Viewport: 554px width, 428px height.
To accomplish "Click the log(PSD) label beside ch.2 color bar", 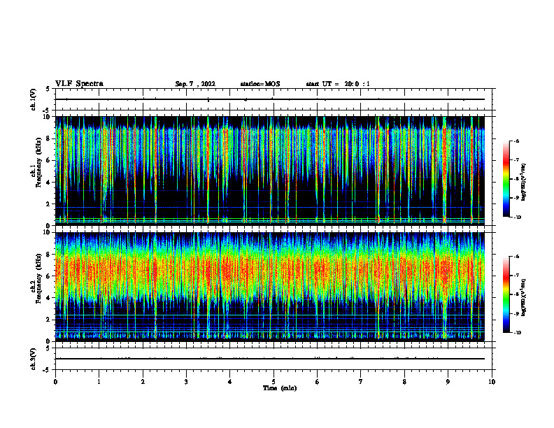I will [524, 297].
